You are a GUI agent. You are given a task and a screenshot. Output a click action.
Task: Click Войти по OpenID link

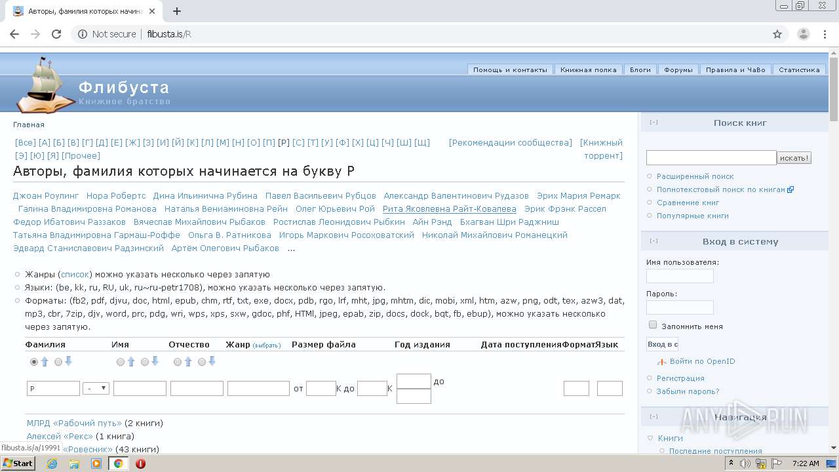[x=703, y=361]
